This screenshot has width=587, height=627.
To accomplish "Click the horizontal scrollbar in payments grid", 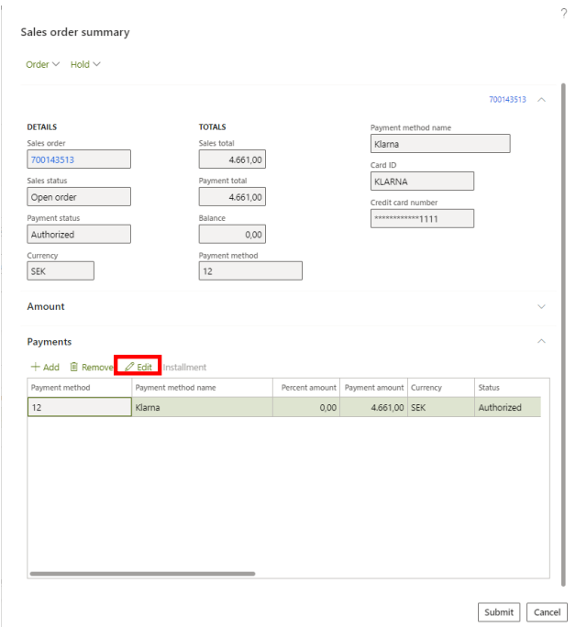I will click(x=142, y=574).
